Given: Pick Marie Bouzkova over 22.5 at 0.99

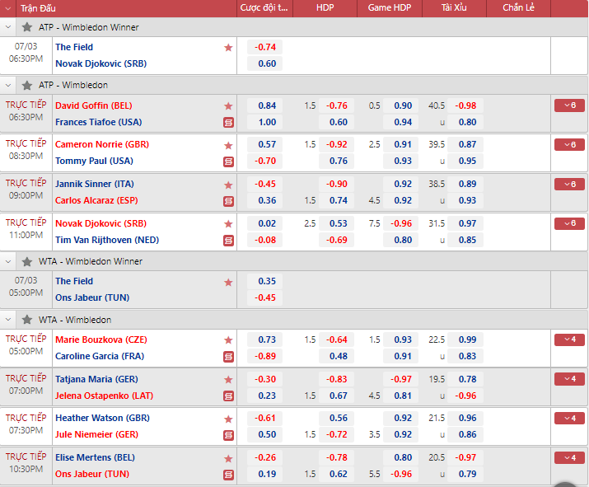Looking at the screenshot, I should pyautogui.click(x=465, y=339).
